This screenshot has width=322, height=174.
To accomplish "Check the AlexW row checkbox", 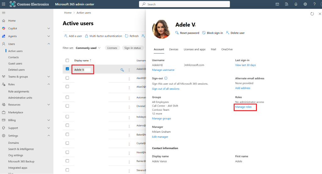I will coord(67,78).
